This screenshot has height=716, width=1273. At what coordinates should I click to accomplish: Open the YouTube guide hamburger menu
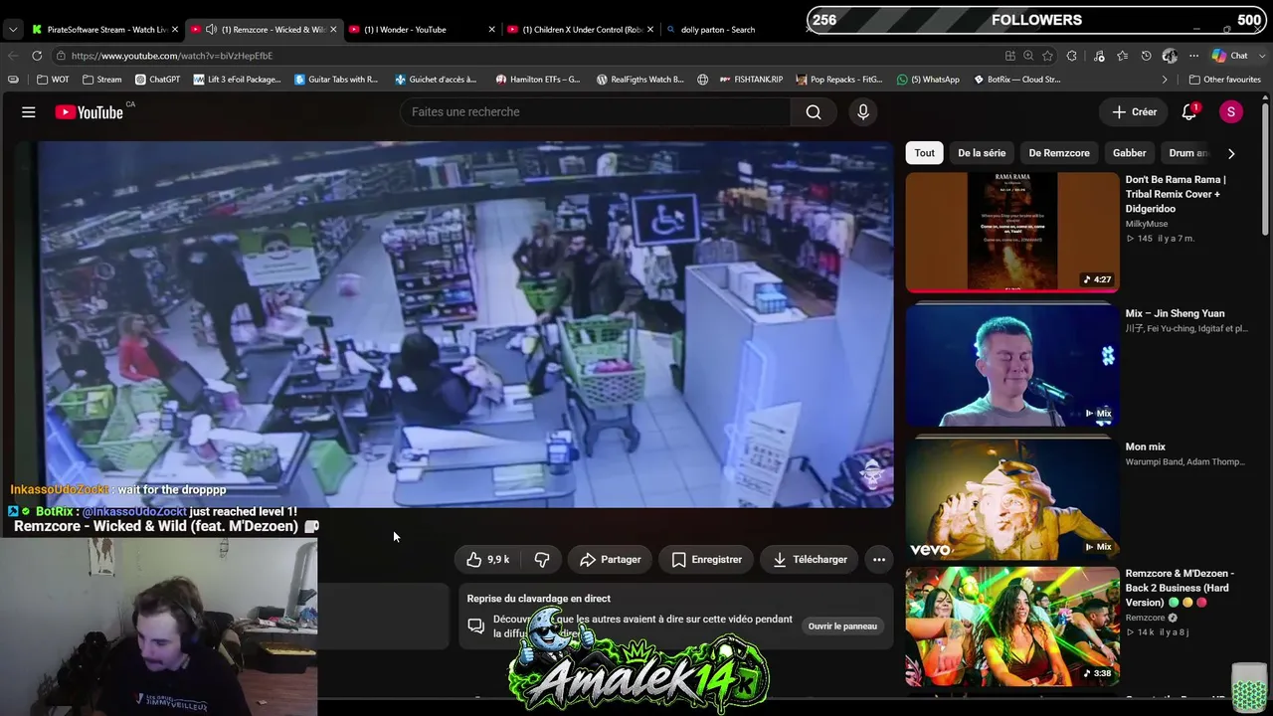point(29,112)
